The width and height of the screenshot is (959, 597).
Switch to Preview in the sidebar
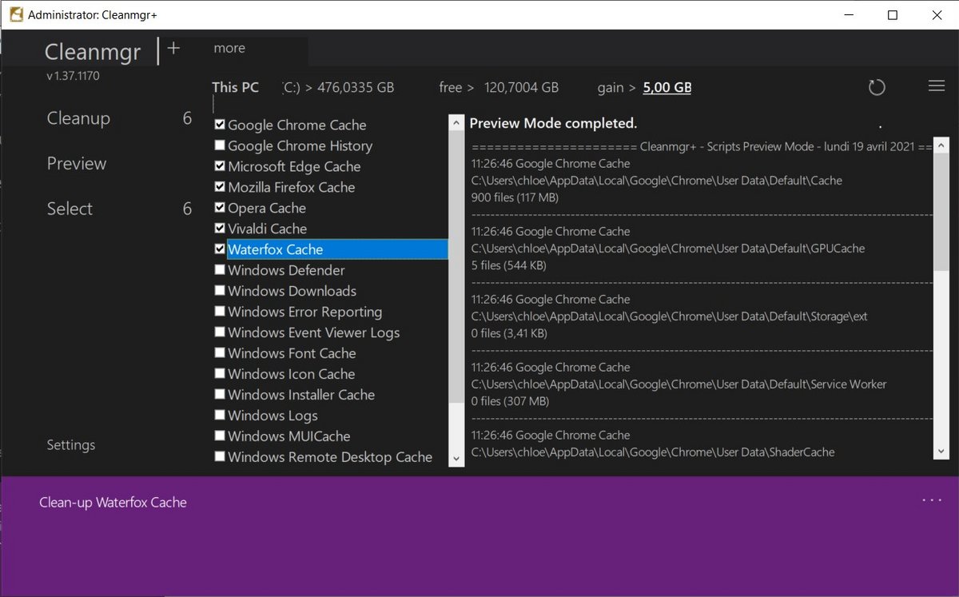point(77,164)
